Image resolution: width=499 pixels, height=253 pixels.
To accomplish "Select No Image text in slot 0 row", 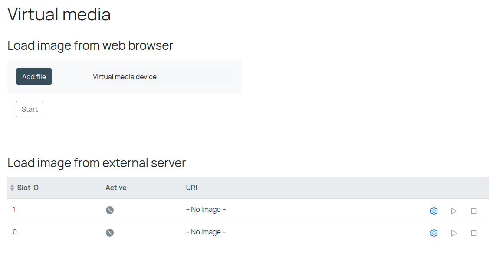I will (x=206, y=232).
